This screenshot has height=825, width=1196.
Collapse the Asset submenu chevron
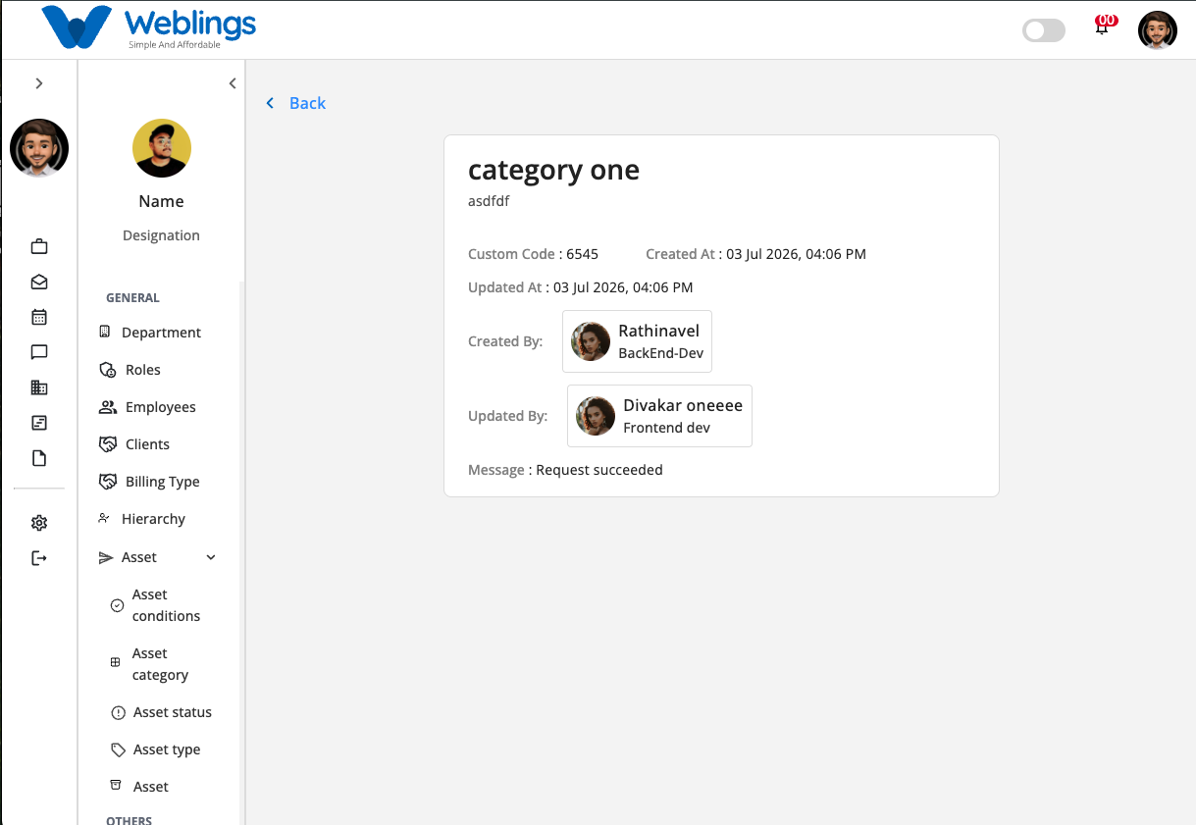(211, 557)
